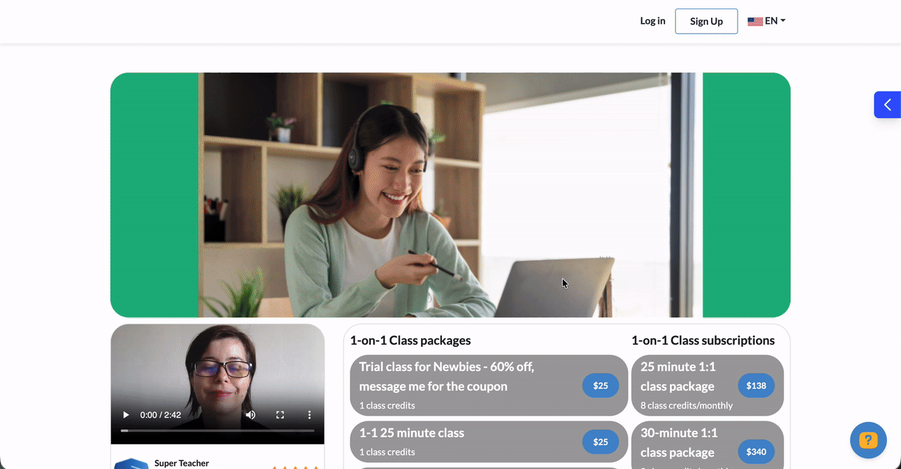Click the banner photo of smiling student
This screenshot has height=469, width=901.
click(x=450, y=195)
